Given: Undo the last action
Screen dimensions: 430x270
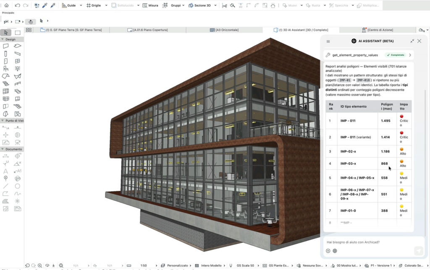Looking at the screenshot, I should [x=18, y=5].
